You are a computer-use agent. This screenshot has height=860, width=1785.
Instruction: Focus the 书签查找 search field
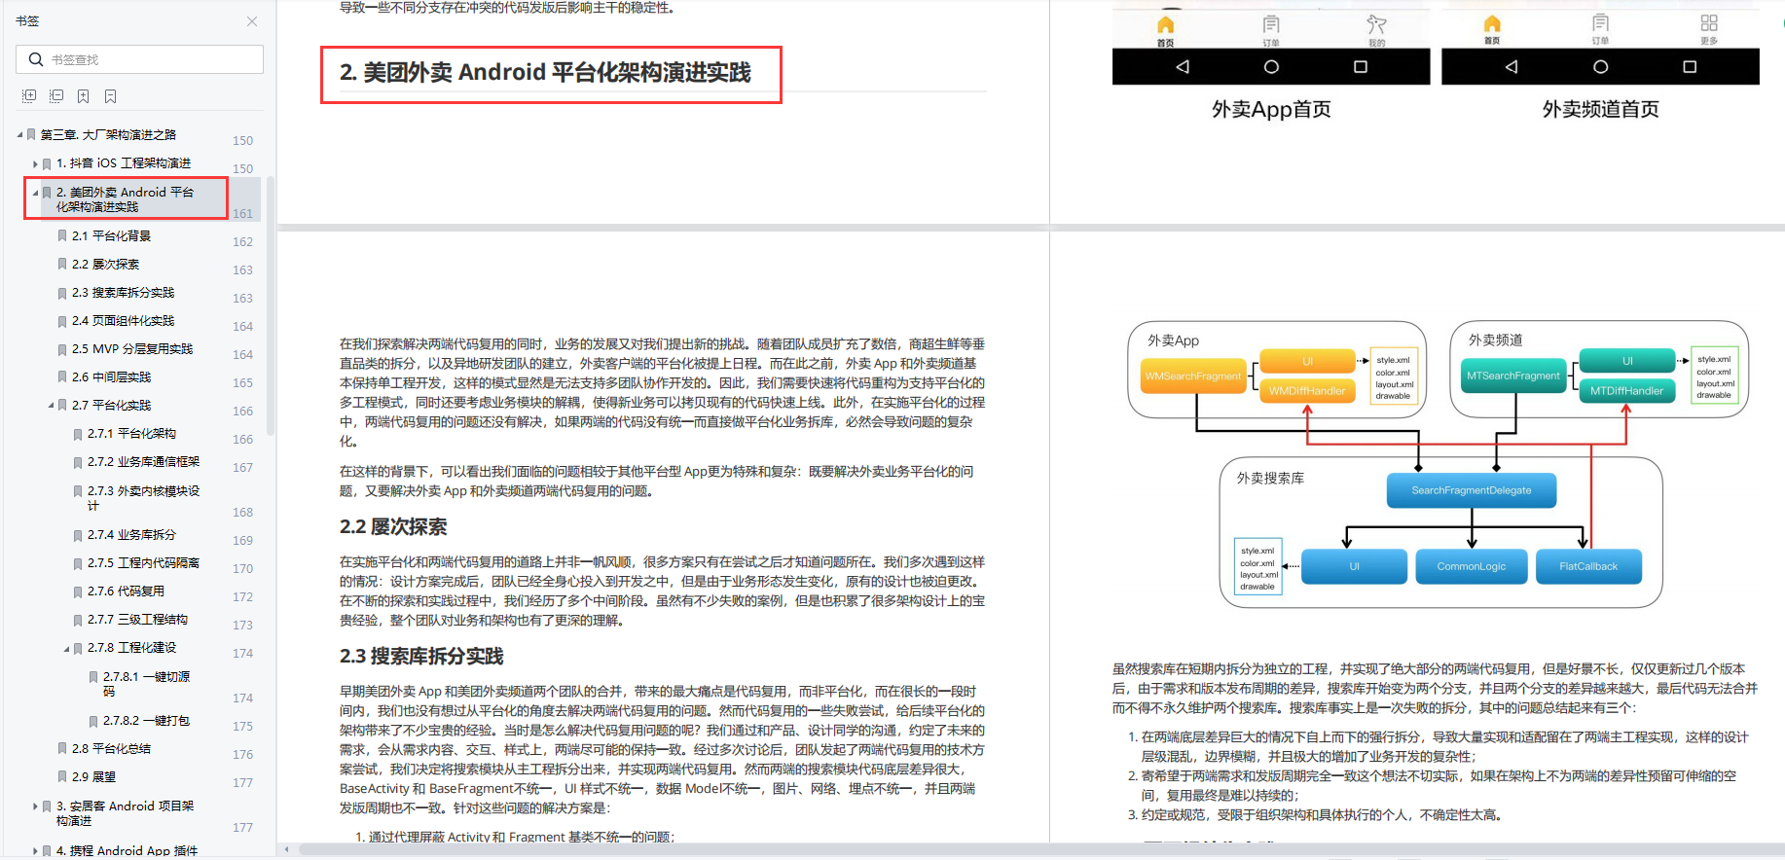(x=139, y=59)
